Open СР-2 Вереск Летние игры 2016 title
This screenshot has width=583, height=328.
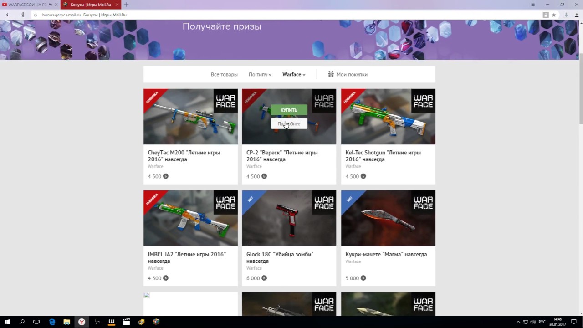click(282, 156)
